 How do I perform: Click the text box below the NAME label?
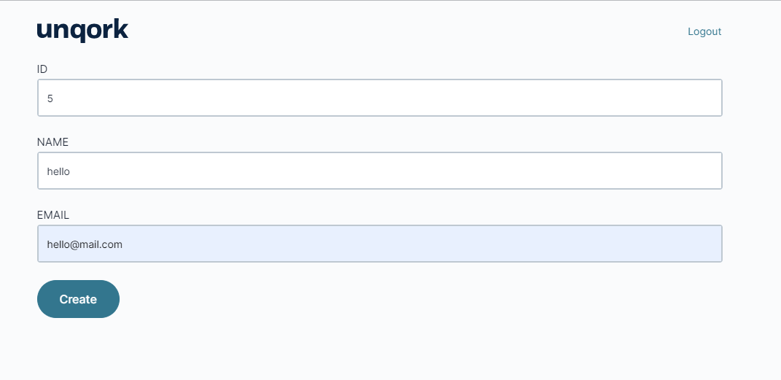[379, 171]
